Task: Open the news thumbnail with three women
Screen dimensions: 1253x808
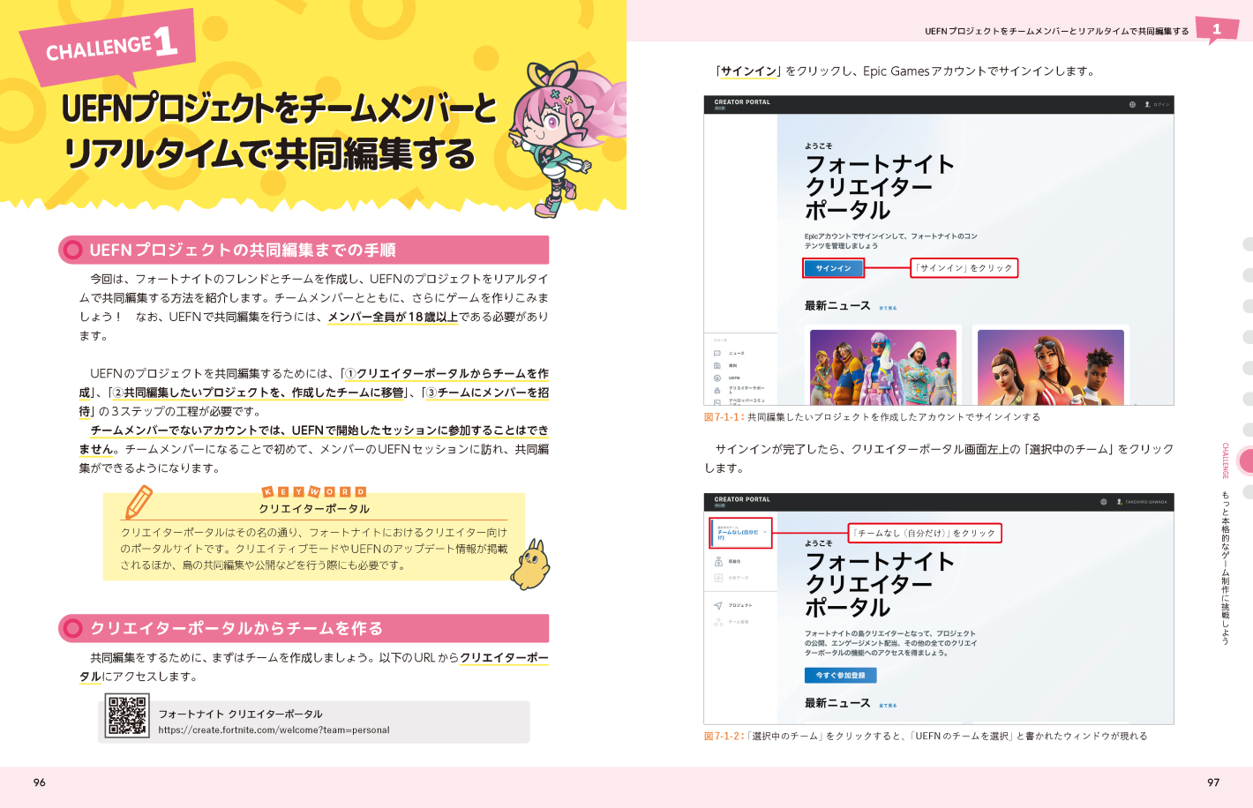Action: pos(1051,367)
